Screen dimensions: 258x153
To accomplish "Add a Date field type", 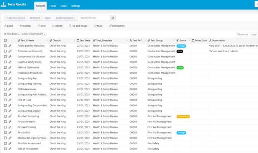I will (x=42, y=26).
